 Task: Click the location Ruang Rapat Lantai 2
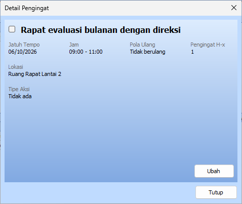point(35,74)
